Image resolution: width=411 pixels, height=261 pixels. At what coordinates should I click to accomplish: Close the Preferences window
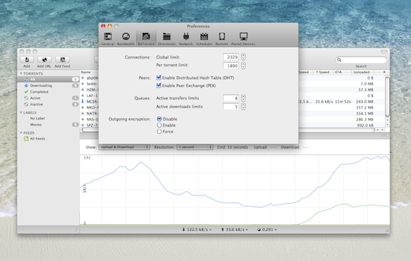pyautogui.click(x=103, y=26)
